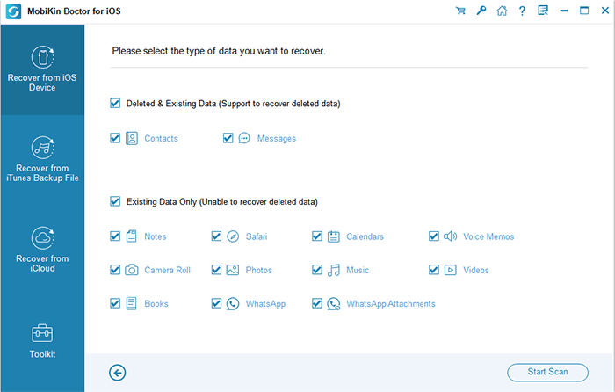Click the Contacts address book icon

coord(132,138)
